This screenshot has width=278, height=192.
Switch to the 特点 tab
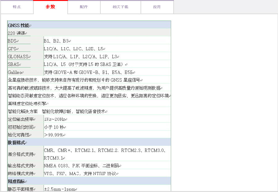click(17, 7)
